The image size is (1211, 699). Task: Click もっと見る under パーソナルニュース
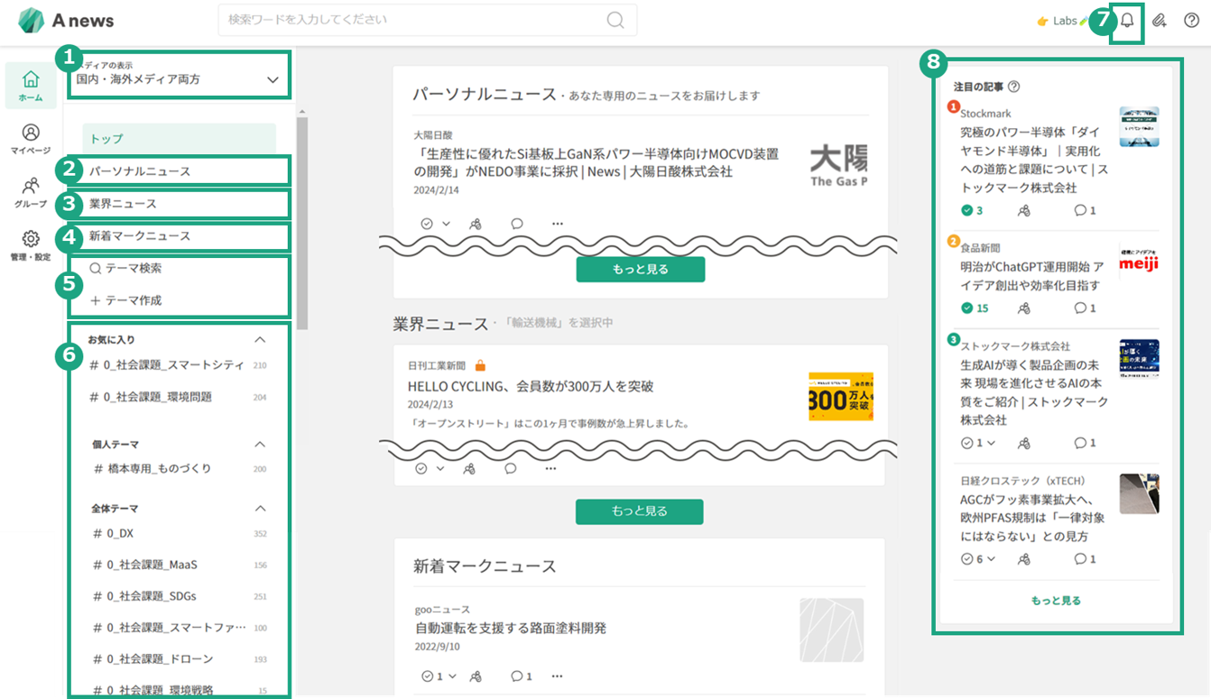641,270
